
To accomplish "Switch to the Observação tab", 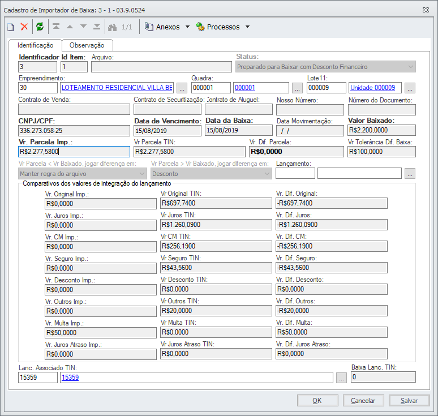I will [87, 45].
